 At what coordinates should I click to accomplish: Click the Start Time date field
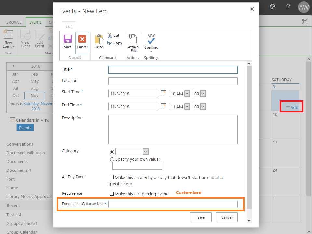pyautogui.click(x=133, y=94)
